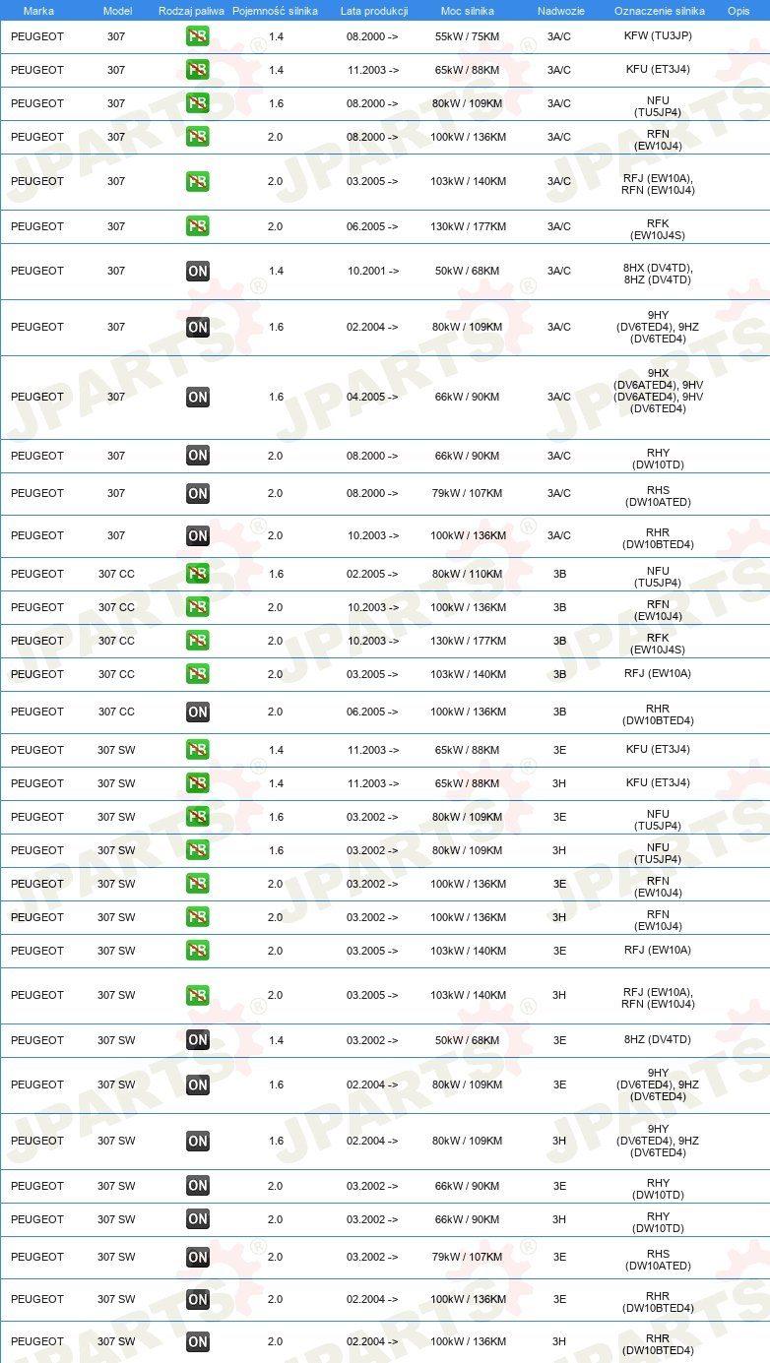Click the PB icon in the 307 08.2000 NFU row

click(x=198, y=103)
